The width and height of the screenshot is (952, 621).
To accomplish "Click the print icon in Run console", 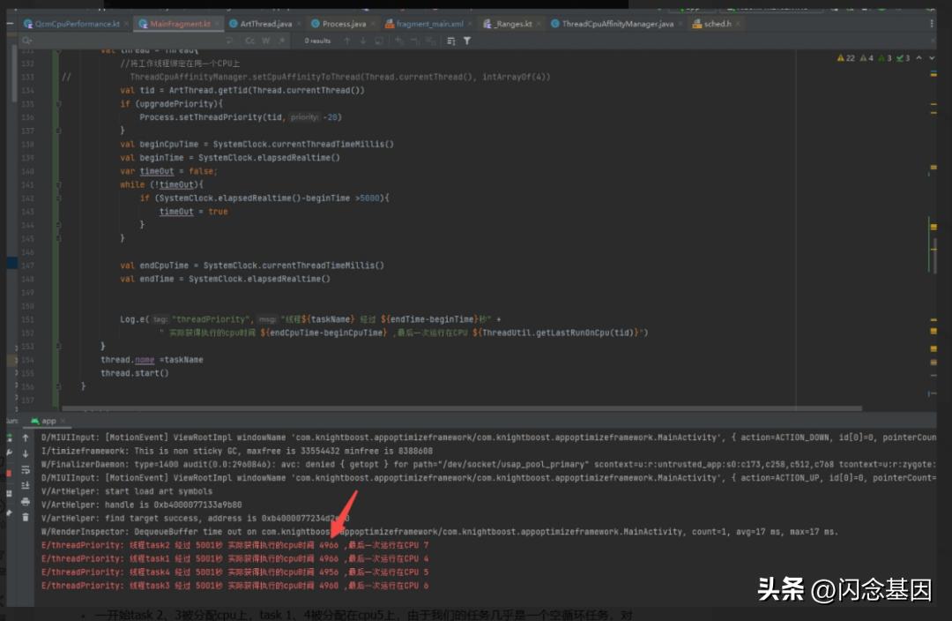I will click(26, 502).
